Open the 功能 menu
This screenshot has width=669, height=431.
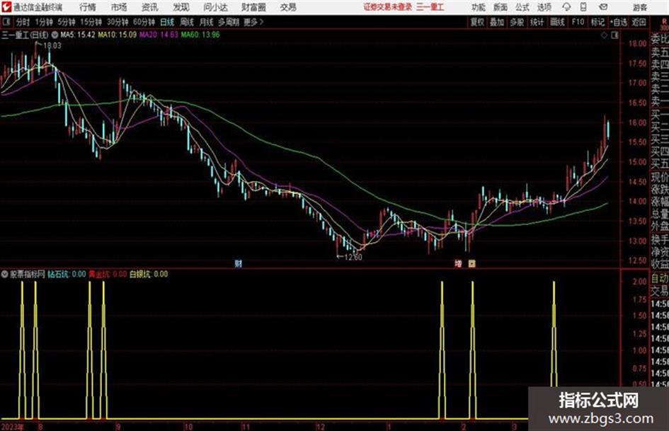click(479, 7)
